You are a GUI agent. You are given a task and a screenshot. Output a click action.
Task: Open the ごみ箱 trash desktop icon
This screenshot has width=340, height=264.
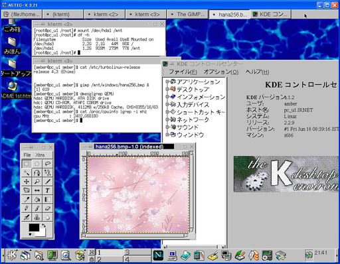(12, 26)
